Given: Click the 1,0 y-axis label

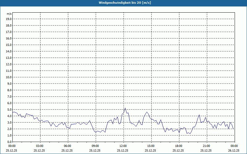Looking at the screenshot, I should (10, 135).
